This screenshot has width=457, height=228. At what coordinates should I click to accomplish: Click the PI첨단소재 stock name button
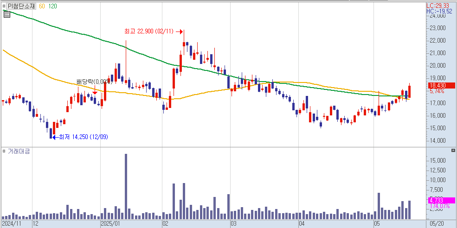click(21, 6)
